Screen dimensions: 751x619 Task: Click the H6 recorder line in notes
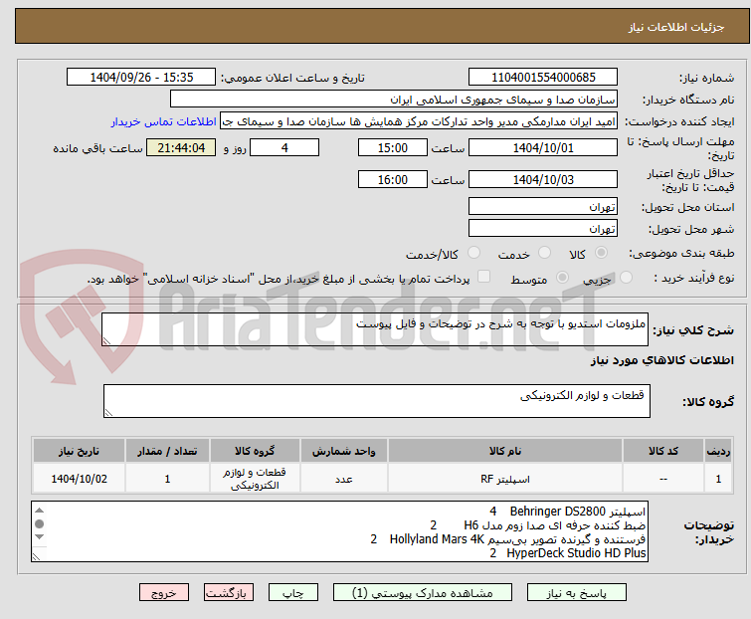pyautogui.click(x=538, y=525)
